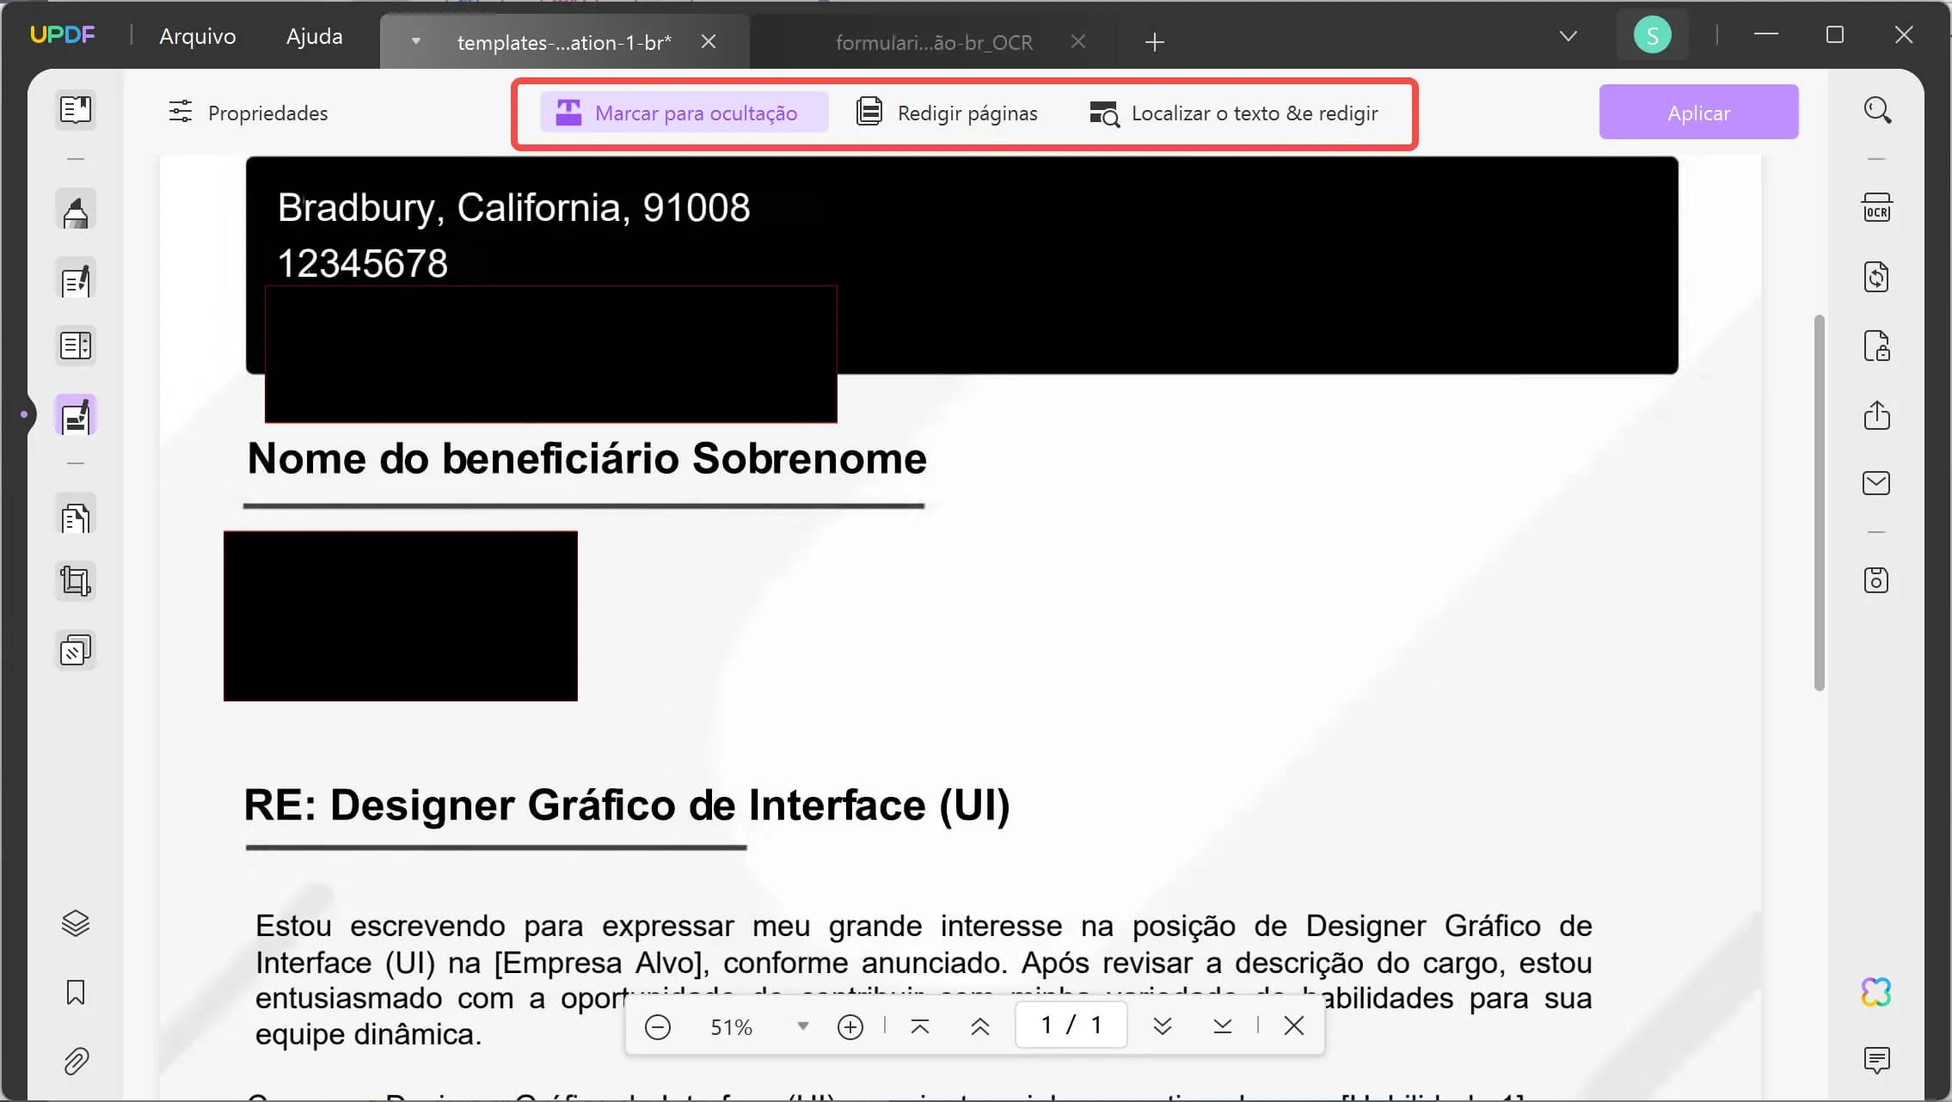Viewport: 1952px width, 1102px height.
Task: Open the Share icon on the right
Action: click(x=1878, y=416)
